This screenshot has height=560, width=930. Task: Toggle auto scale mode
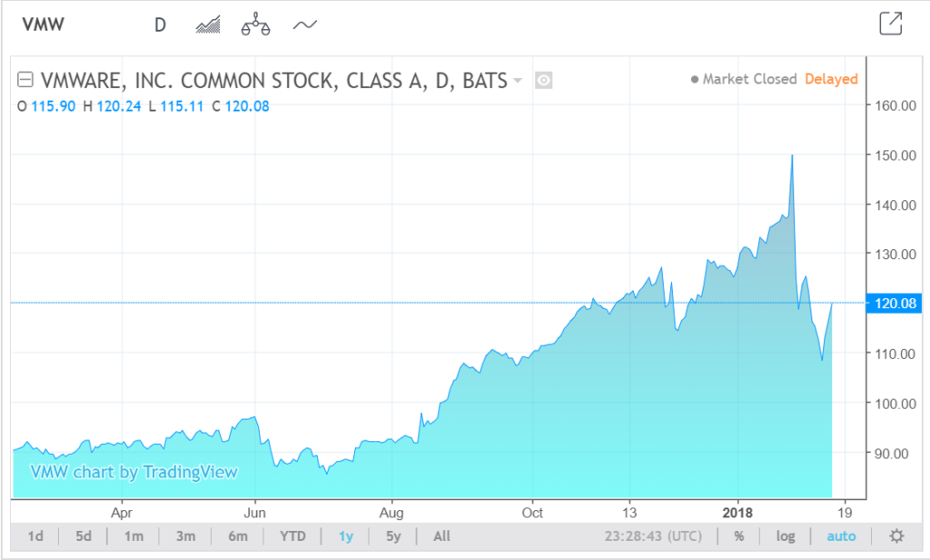(x=841, y=536)
